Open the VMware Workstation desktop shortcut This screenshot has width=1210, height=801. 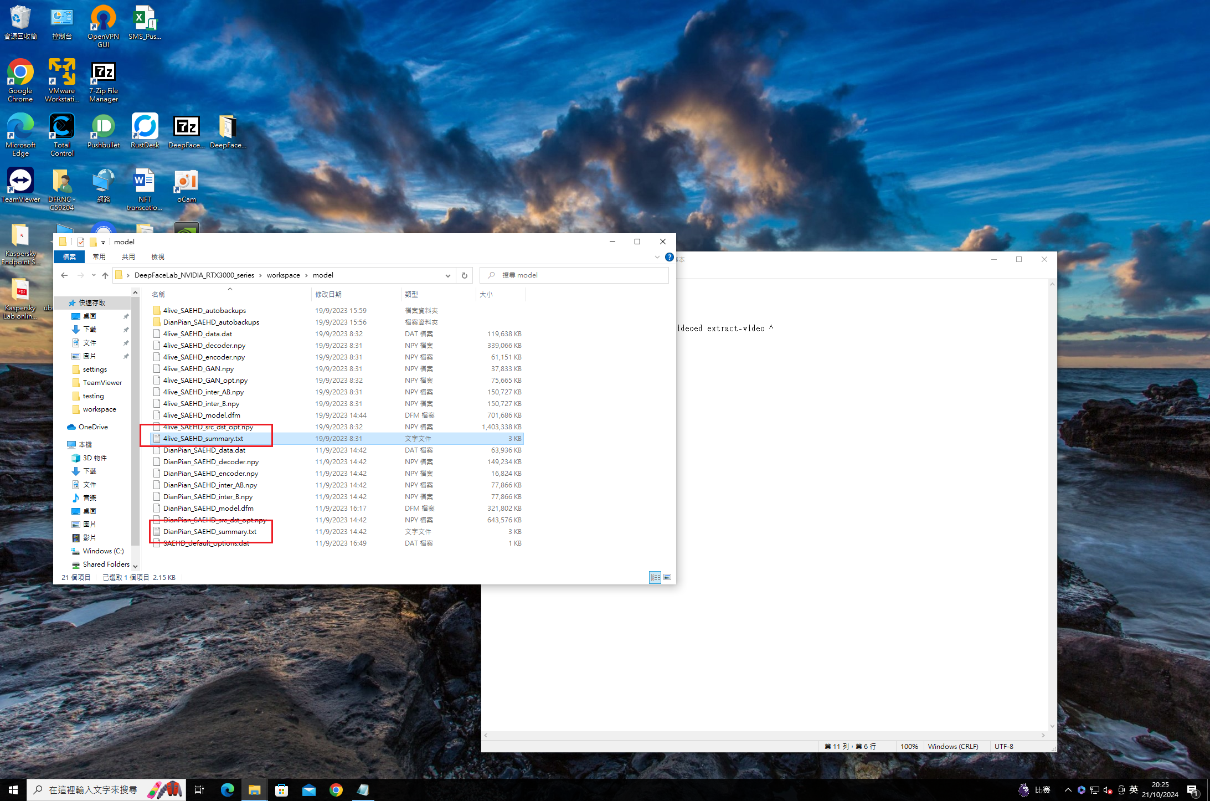click(62, 80)
